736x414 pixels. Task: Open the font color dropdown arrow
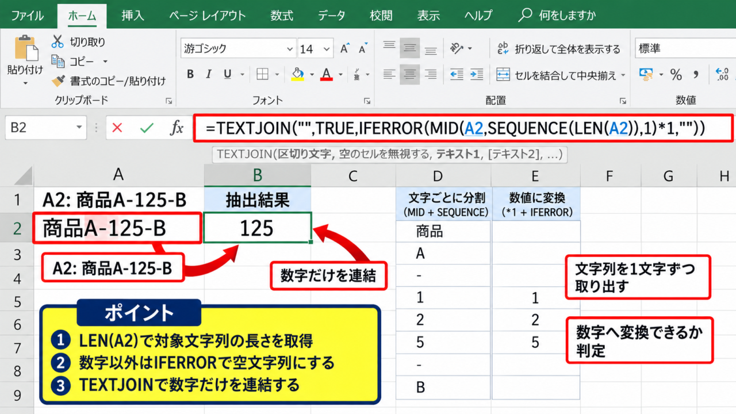(342, 75)
